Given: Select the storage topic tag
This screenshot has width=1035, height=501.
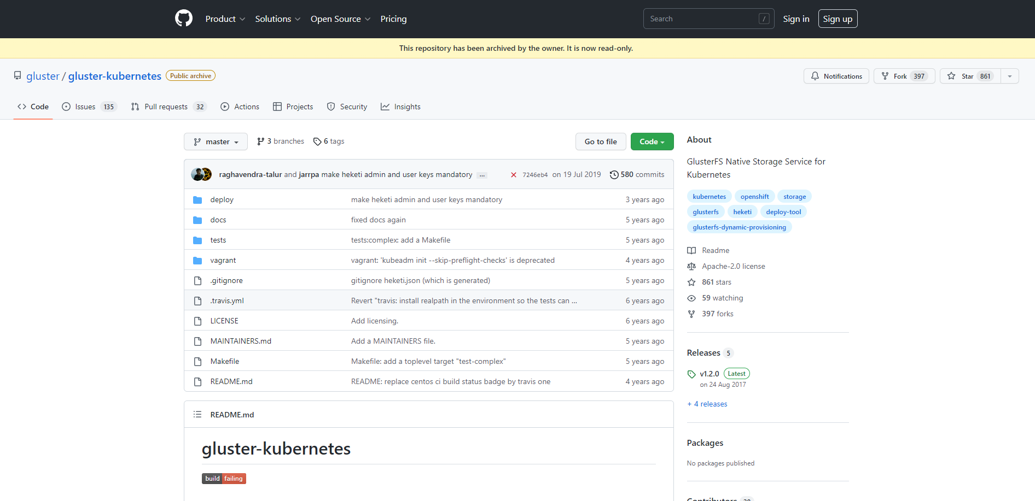Looking at the screenshot, I should tap(795, 197).
